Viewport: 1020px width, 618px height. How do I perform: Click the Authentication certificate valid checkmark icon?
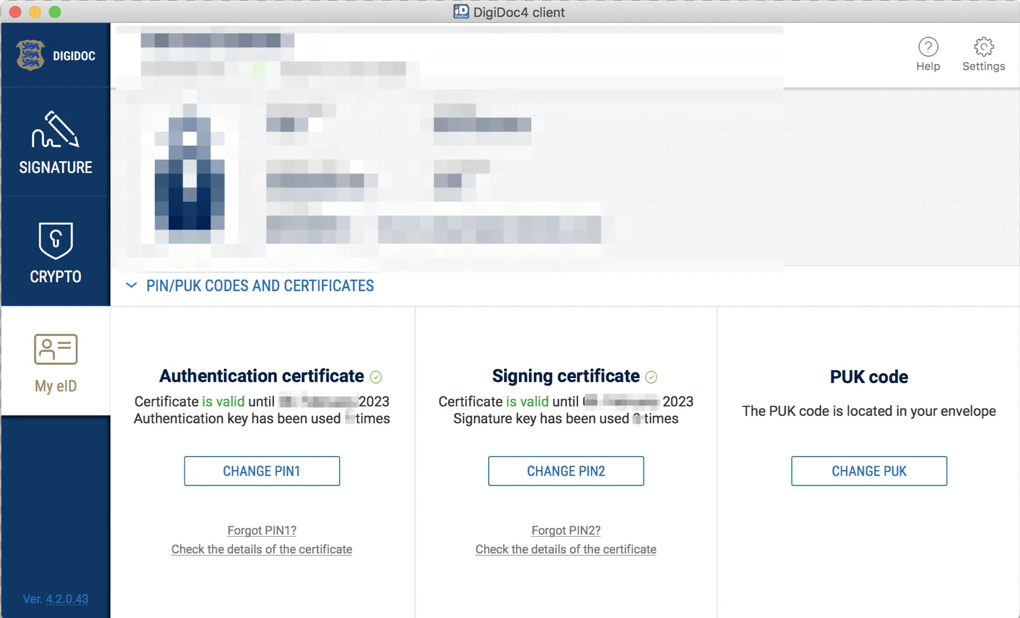(x=376, y=377)
